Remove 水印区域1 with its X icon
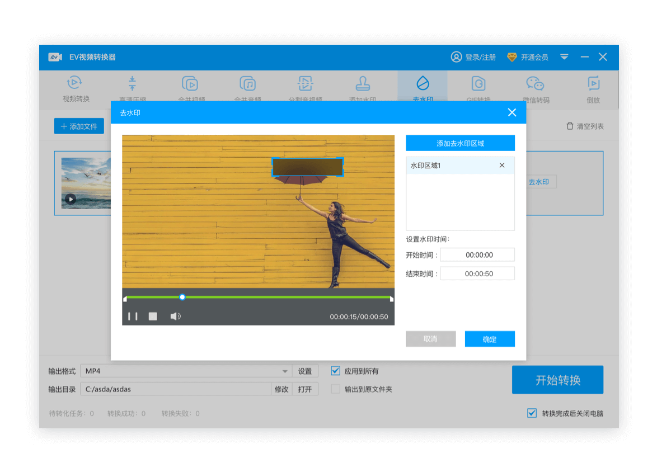 501,166
